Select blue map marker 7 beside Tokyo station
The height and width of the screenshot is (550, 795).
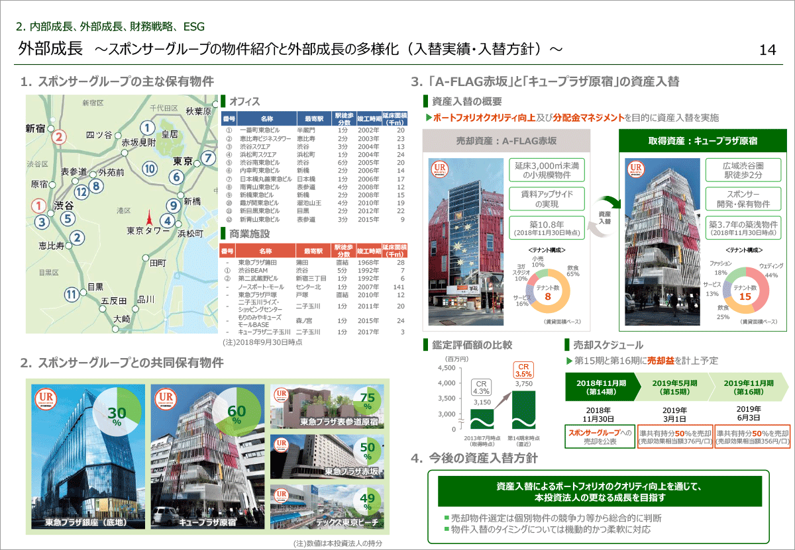(208, 158)
